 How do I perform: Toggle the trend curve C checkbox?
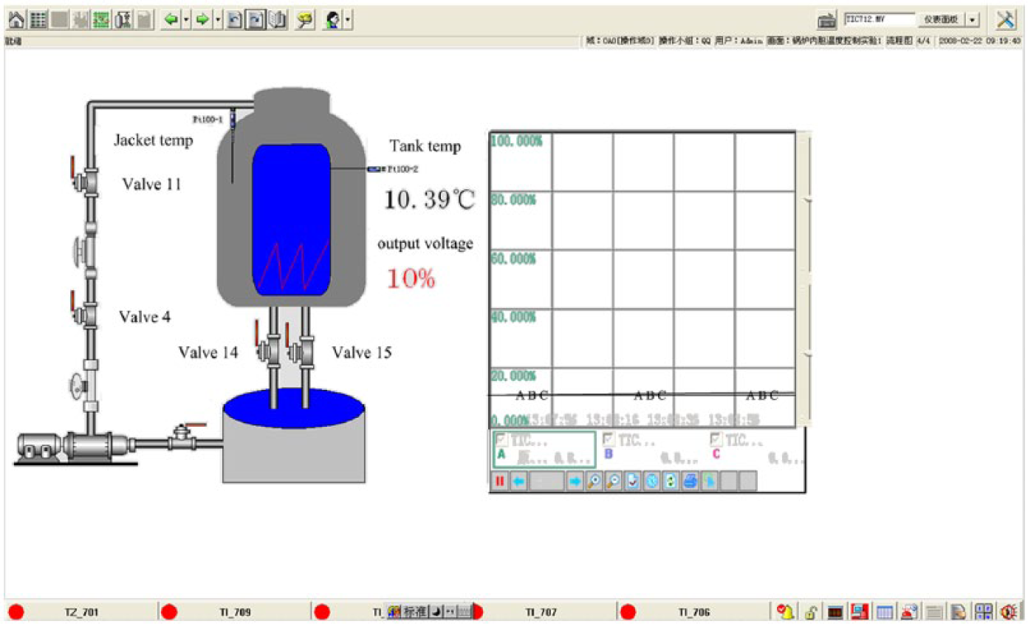click(716, 439)
